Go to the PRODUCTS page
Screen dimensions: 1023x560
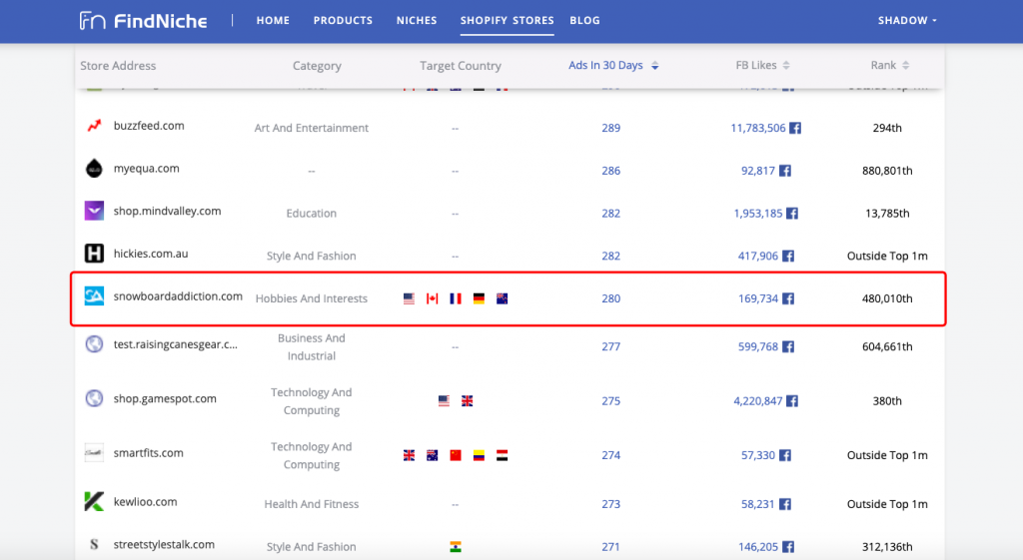344,20
